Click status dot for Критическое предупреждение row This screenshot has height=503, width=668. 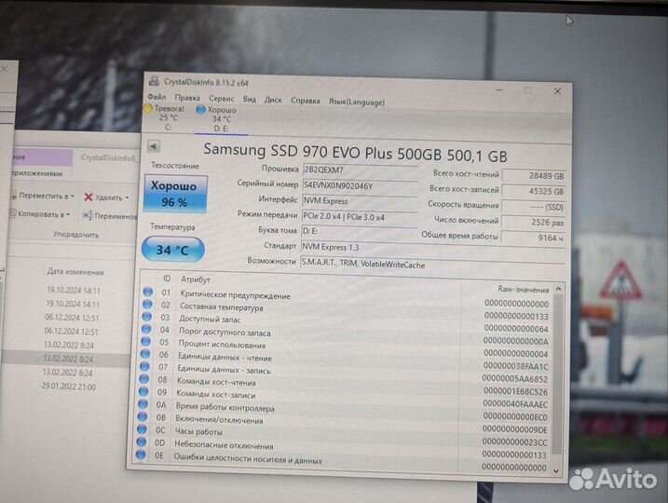coord(148,292)
